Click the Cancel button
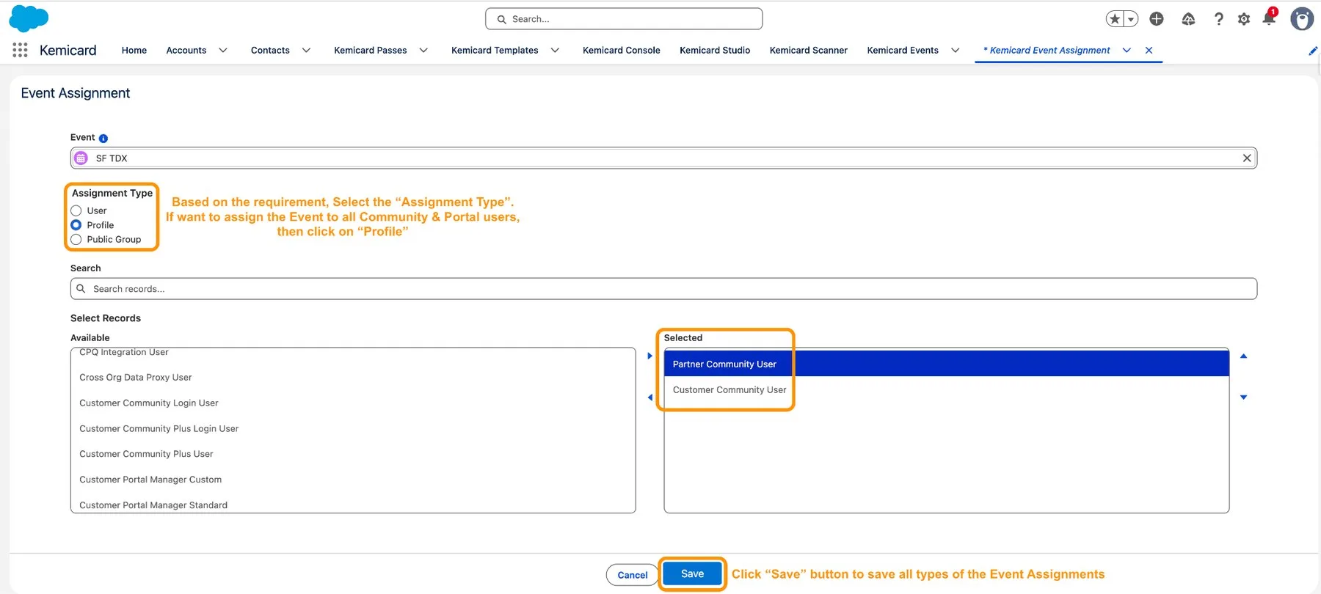The width and height of the screenshot is (1321, 594). [633, 575]
